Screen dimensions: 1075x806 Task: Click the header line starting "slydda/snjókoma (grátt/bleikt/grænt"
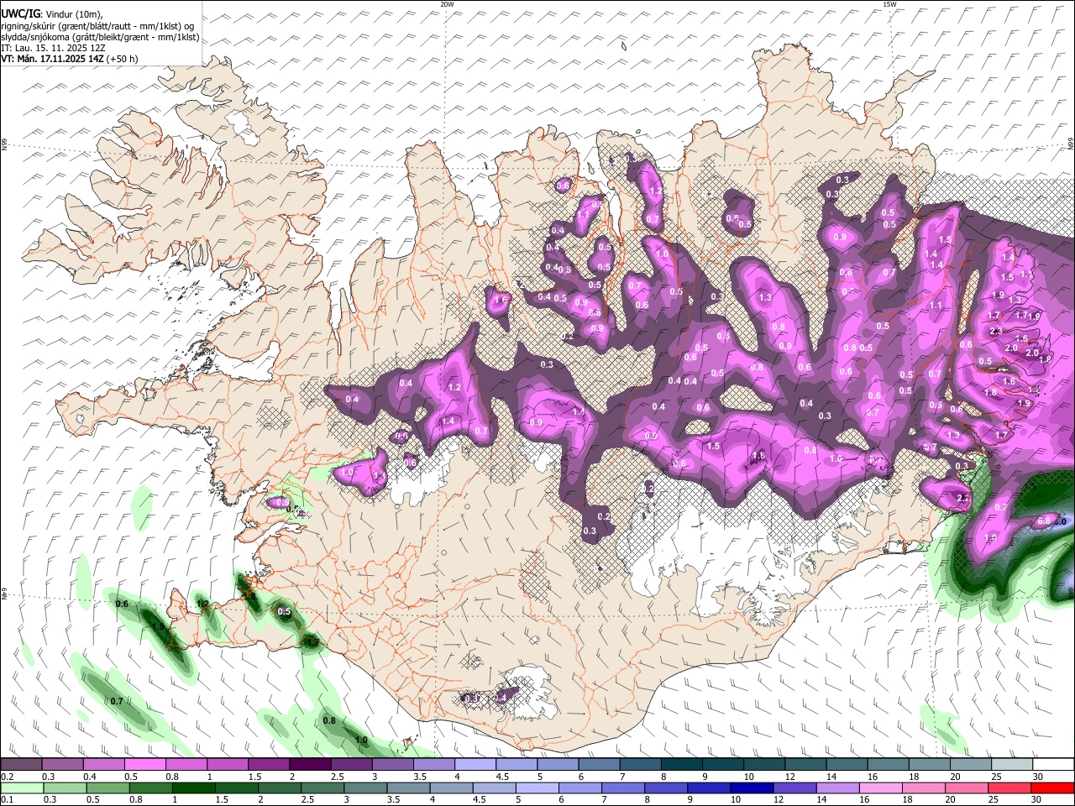(100, 37)
